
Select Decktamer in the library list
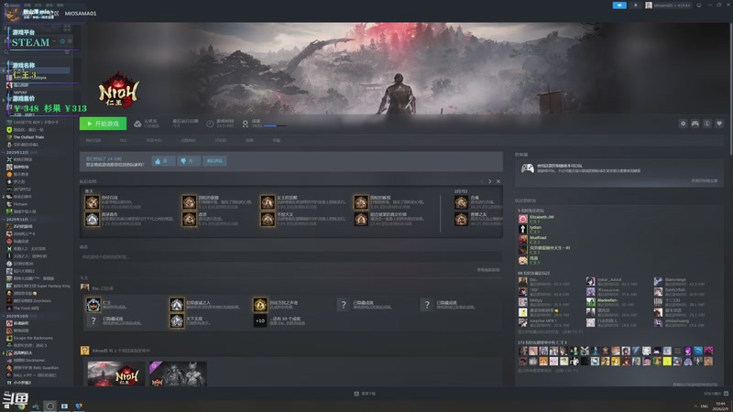[x=29, y=360]
